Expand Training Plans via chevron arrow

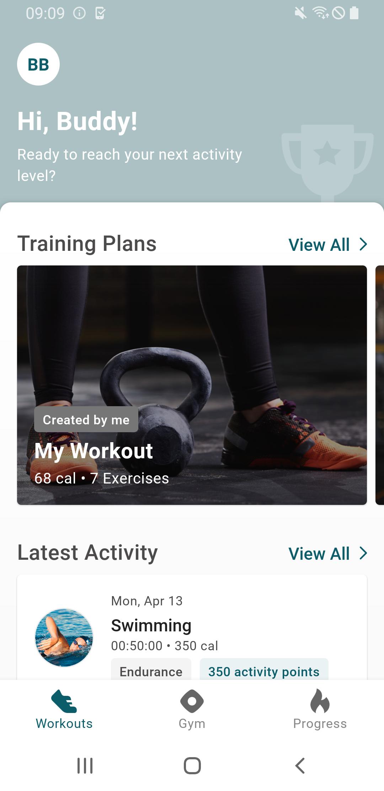click(363, 244)
